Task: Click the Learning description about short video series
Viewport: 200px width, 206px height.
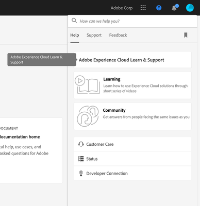Action: point(145,89)
